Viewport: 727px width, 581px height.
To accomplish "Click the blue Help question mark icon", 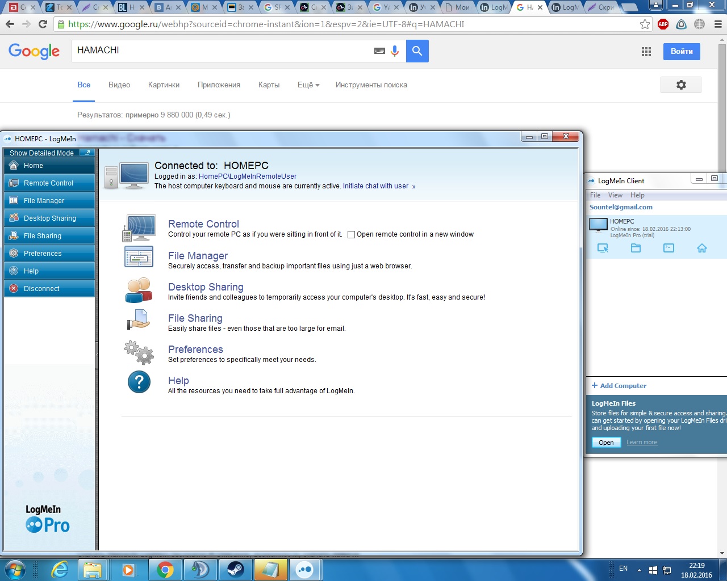I will click(139, 382).
